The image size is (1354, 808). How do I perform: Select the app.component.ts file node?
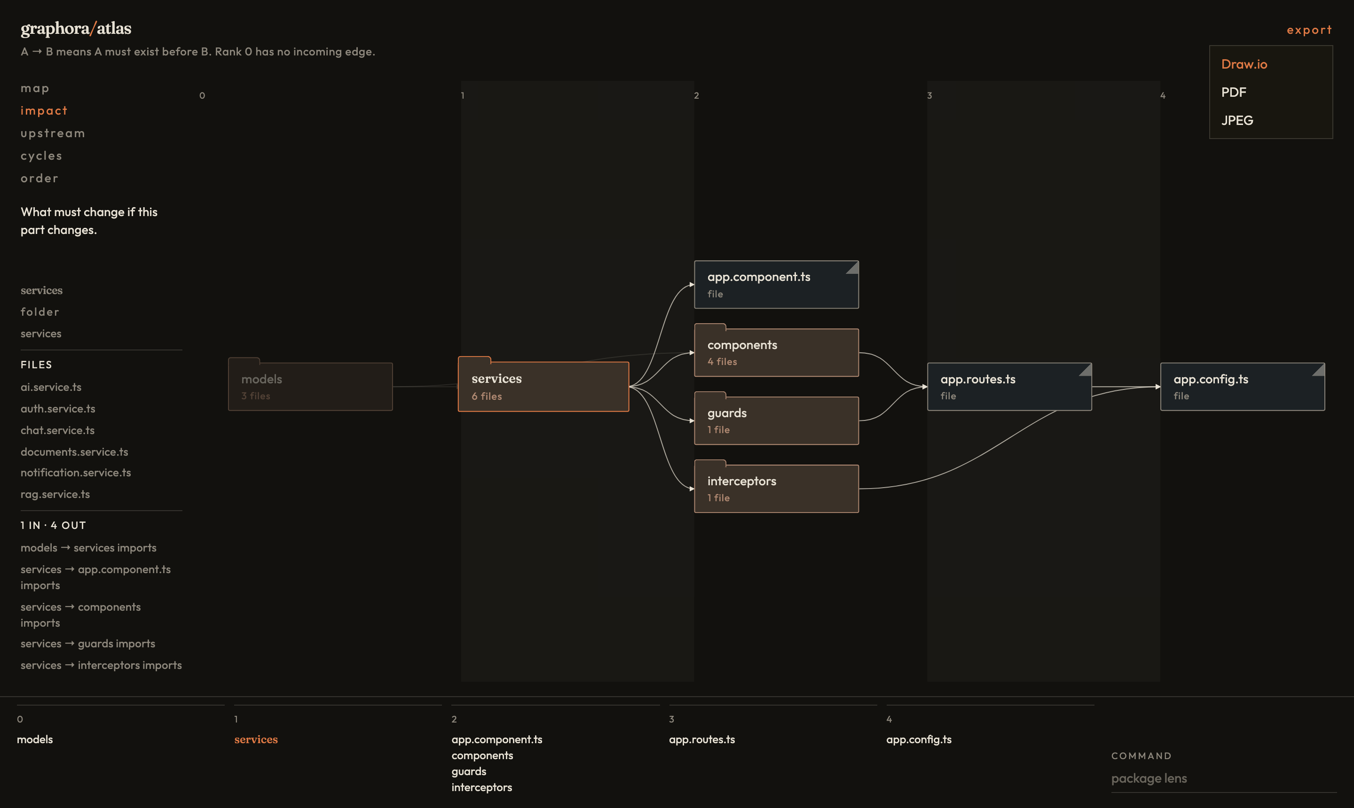[x=777, y=284]
